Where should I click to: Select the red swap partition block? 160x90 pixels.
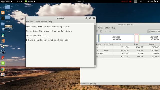tap(136, 38)
